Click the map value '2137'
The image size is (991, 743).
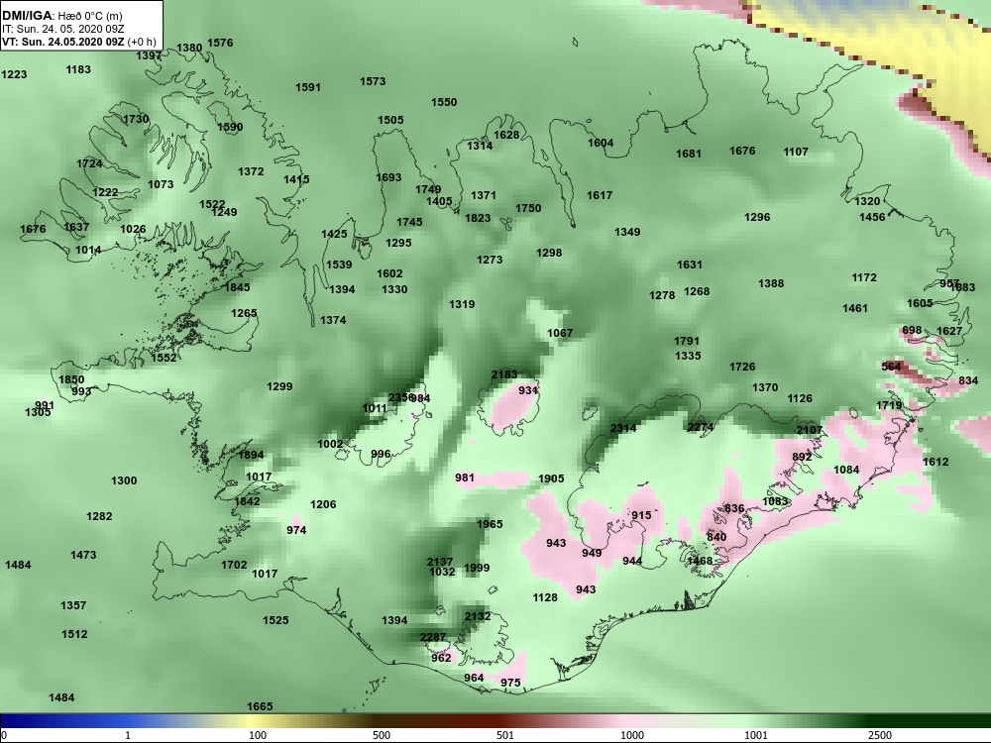440,562
